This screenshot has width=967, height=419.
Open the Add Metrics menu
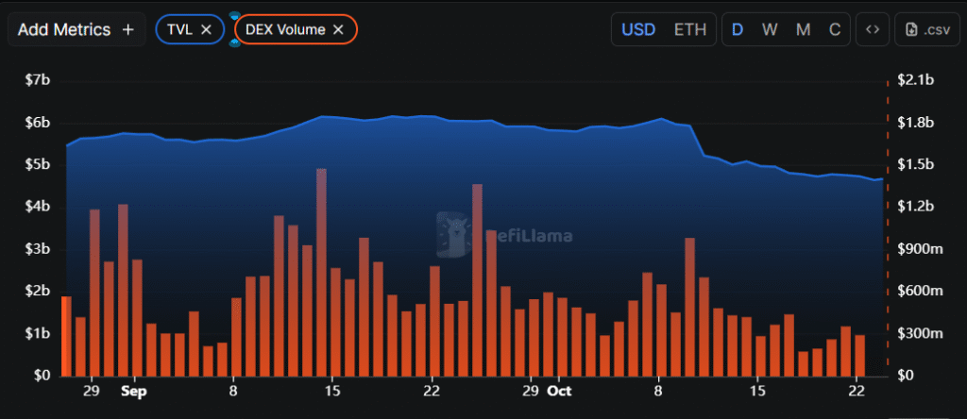point(76,29)
